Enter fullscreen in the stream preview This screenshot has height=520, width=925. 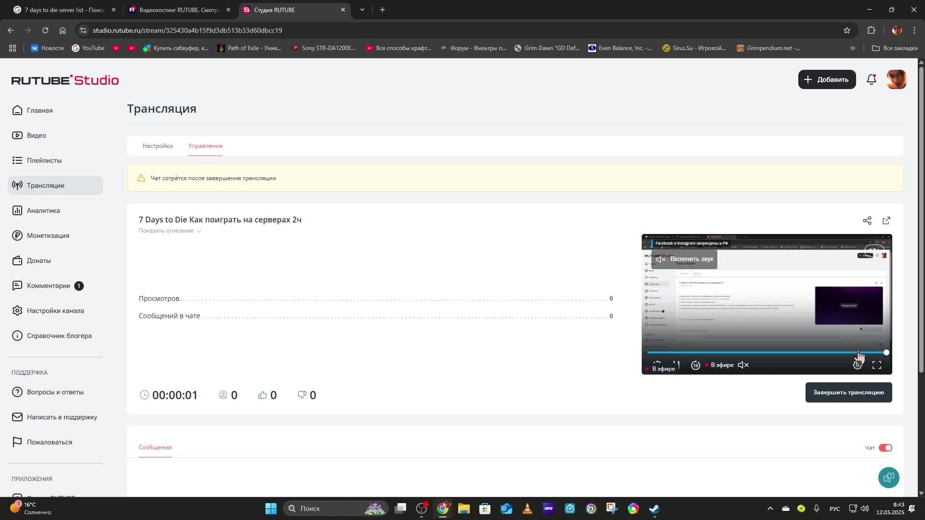click(876, 365)
